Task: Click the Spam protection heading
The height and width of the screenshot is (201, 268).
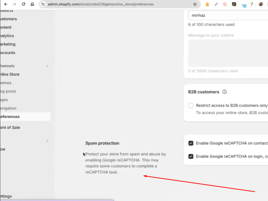Action: pos(102,143)
